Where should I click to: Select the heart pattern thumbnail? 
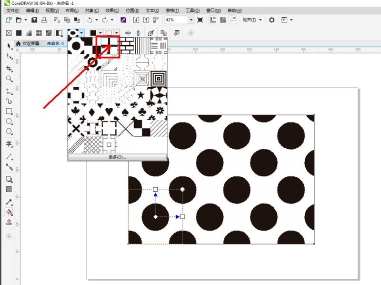click(x=109, y=111)
